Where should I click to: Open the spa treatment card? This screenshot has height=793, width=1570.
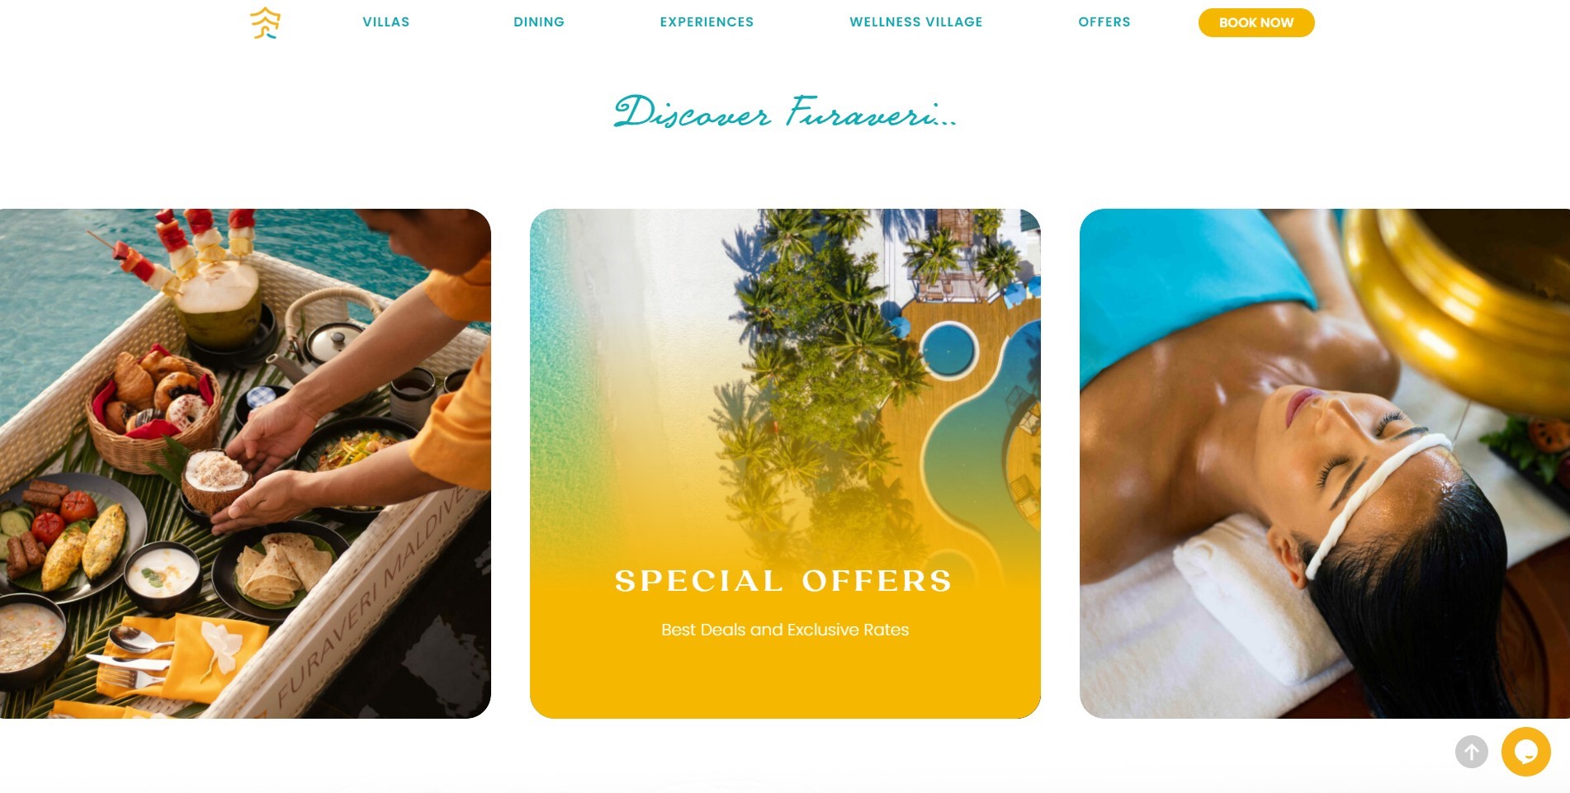coord(1324,463)
